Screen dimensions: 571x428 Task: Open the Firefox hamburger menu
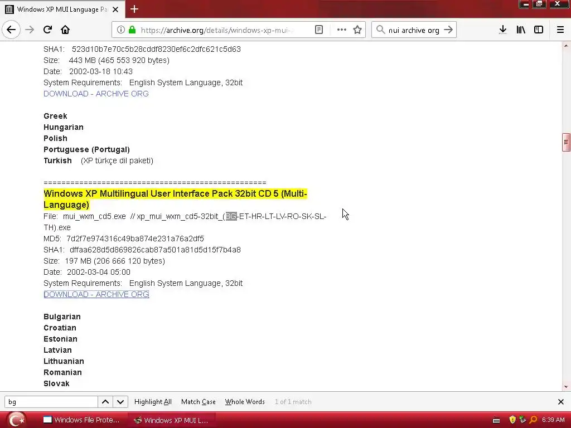(x=560, y=30)
